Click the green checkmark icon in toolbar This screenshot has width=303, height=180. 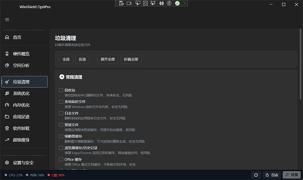coord(177,3)
